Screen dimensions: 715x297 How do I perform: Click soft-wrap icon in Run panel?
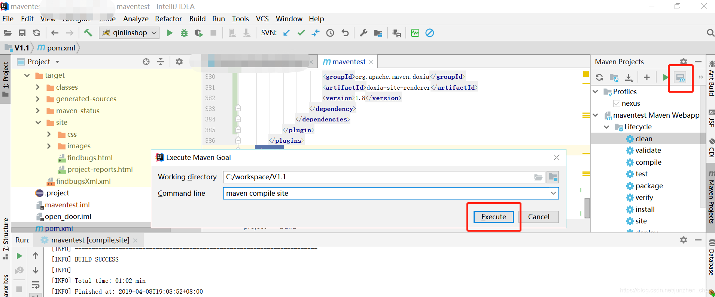click(36, 285)
